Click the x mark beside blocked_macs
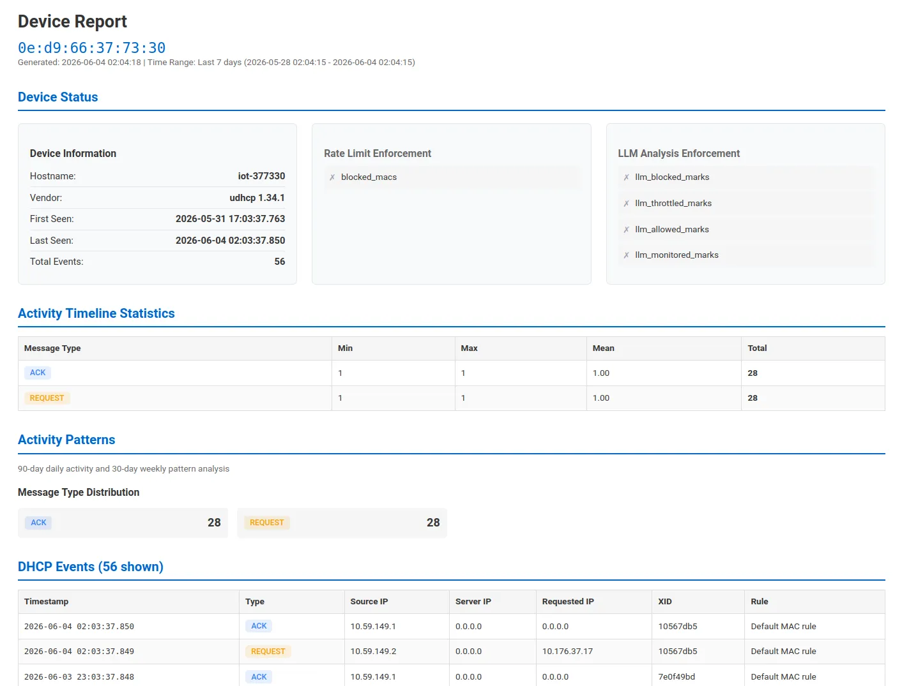Viewport: 902px width, 686px height. (x=332, y=177)
